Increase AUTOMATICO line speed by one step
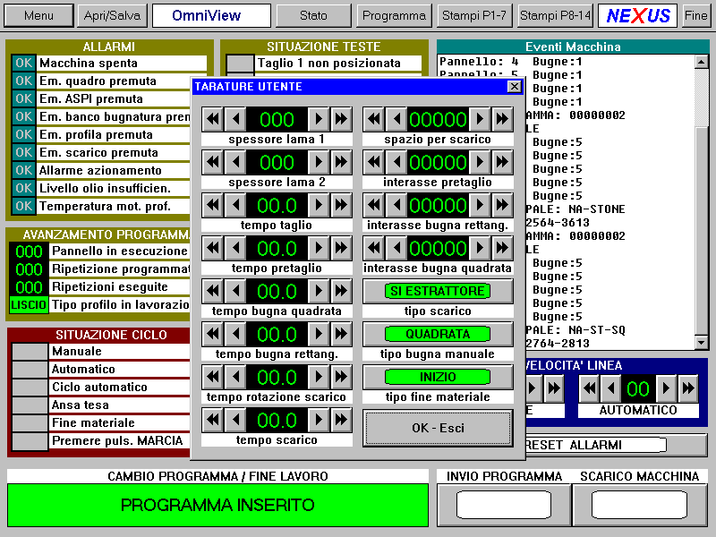The image size is (716, 537). coord(666,388)
